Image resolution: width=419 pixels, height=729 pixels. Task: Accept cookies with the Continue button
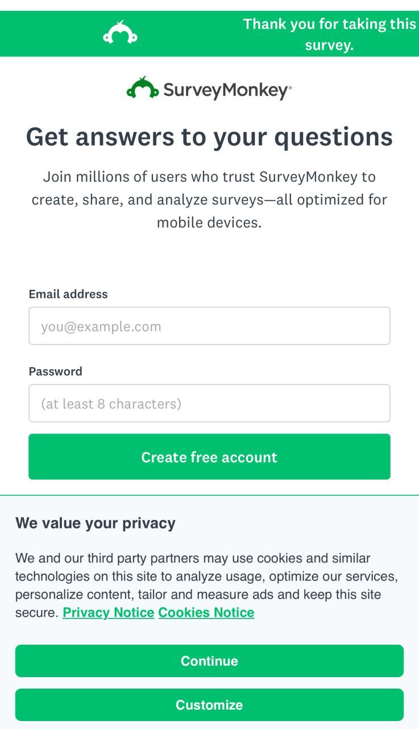209,661
